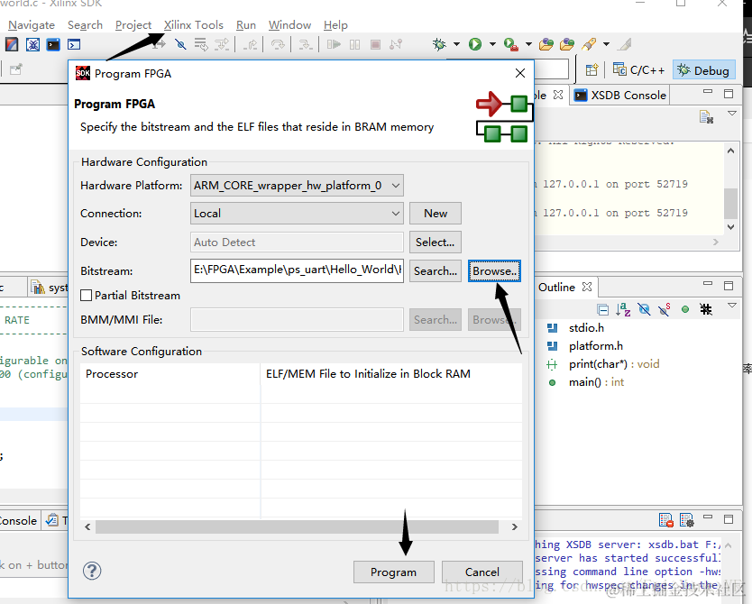Click New next to Connection
752x604 pixels.
(x=436, y=214)
